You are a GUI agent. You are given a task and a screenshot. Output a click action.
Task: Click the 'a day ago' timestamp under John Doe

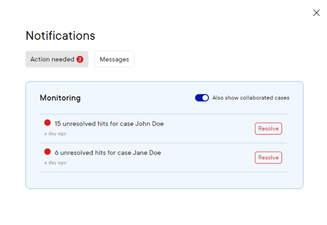pyautogui.click(x=55, y=133)
